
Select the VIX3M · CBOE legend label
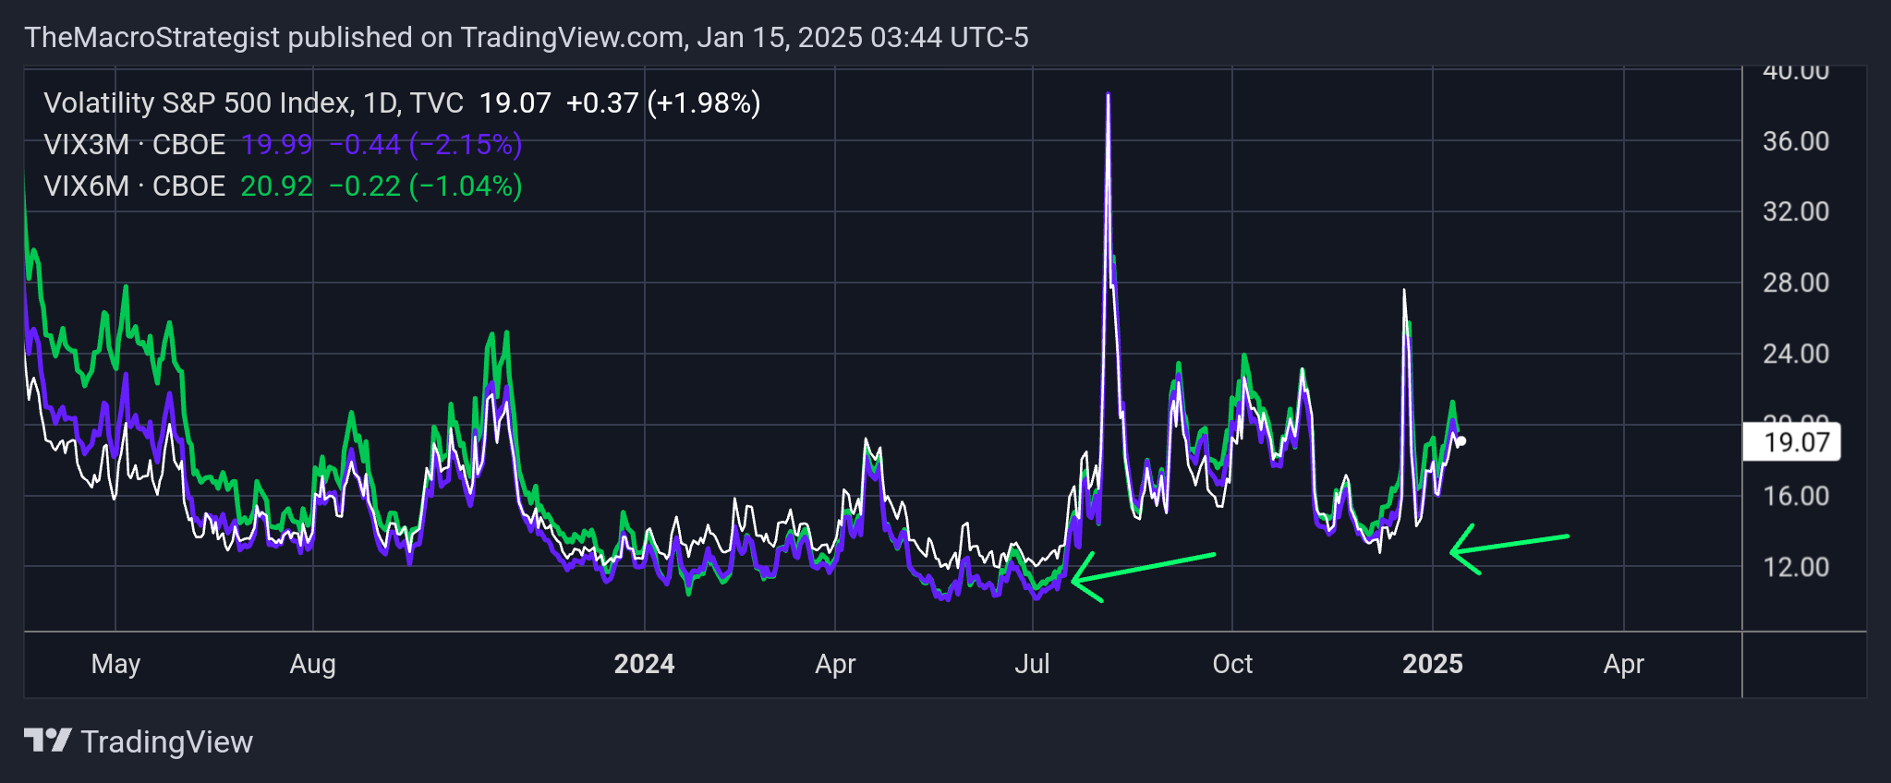point(135,145)
